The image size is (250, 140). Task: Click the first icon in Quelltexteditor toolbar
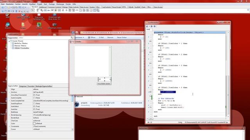[x=147, y=26]
